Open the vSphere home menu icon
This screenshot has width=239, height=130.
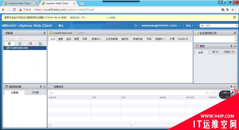pos(61,26)
